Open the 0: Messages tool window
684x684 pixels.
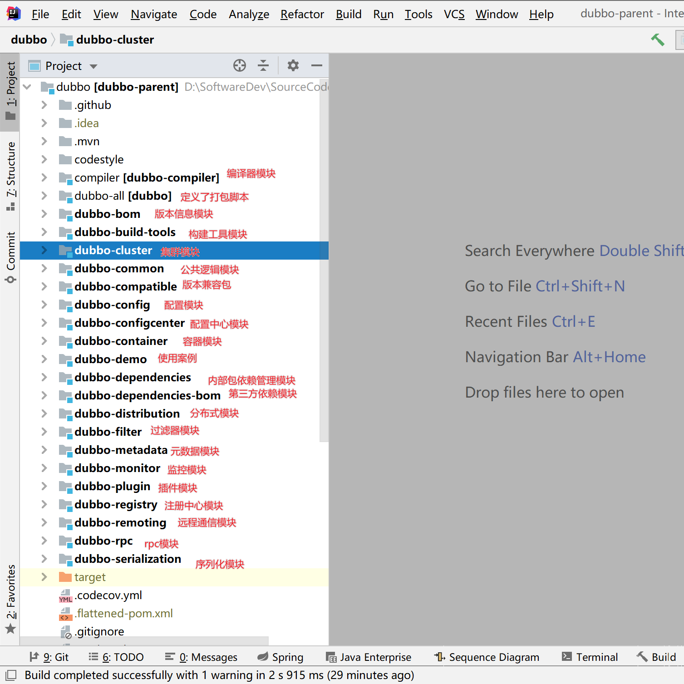coord(201,657)
